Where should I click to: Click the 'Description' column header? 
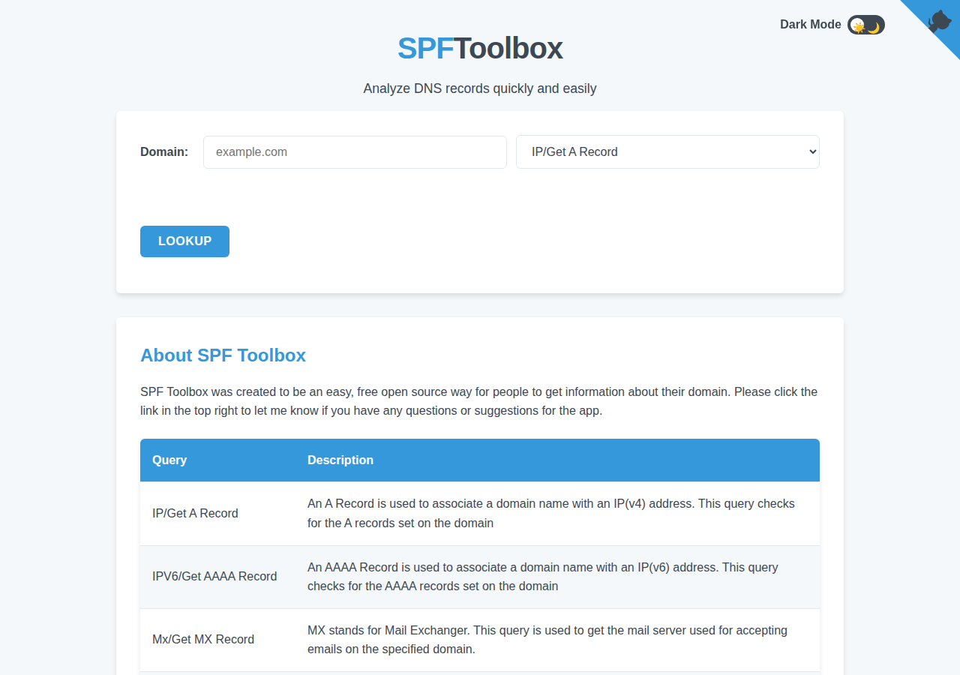pyautogui.click(x=340, y=460)
